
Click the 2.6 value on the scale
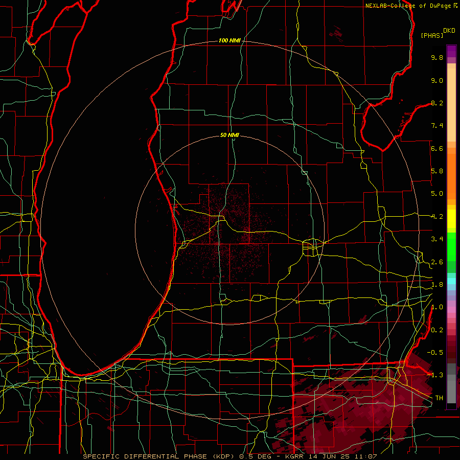coord(437,262)
